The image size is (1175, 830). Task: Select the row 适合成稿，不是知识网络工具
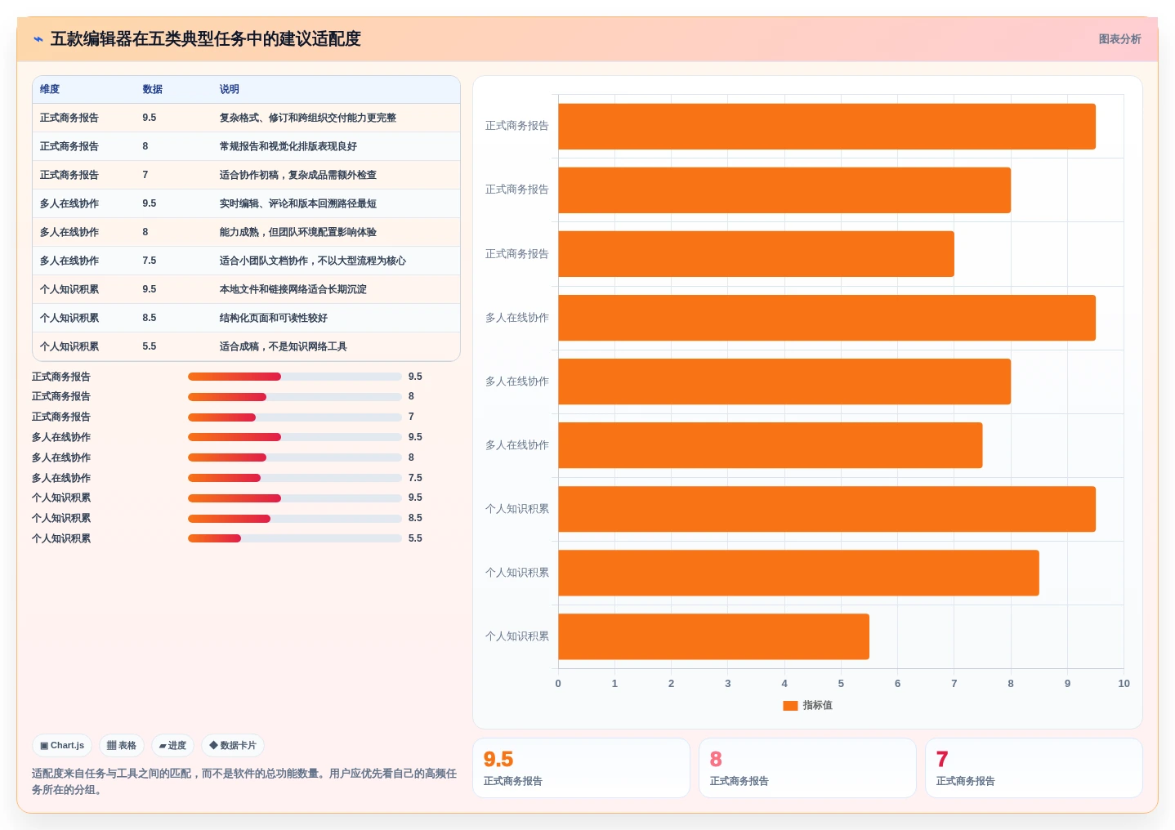246,346
